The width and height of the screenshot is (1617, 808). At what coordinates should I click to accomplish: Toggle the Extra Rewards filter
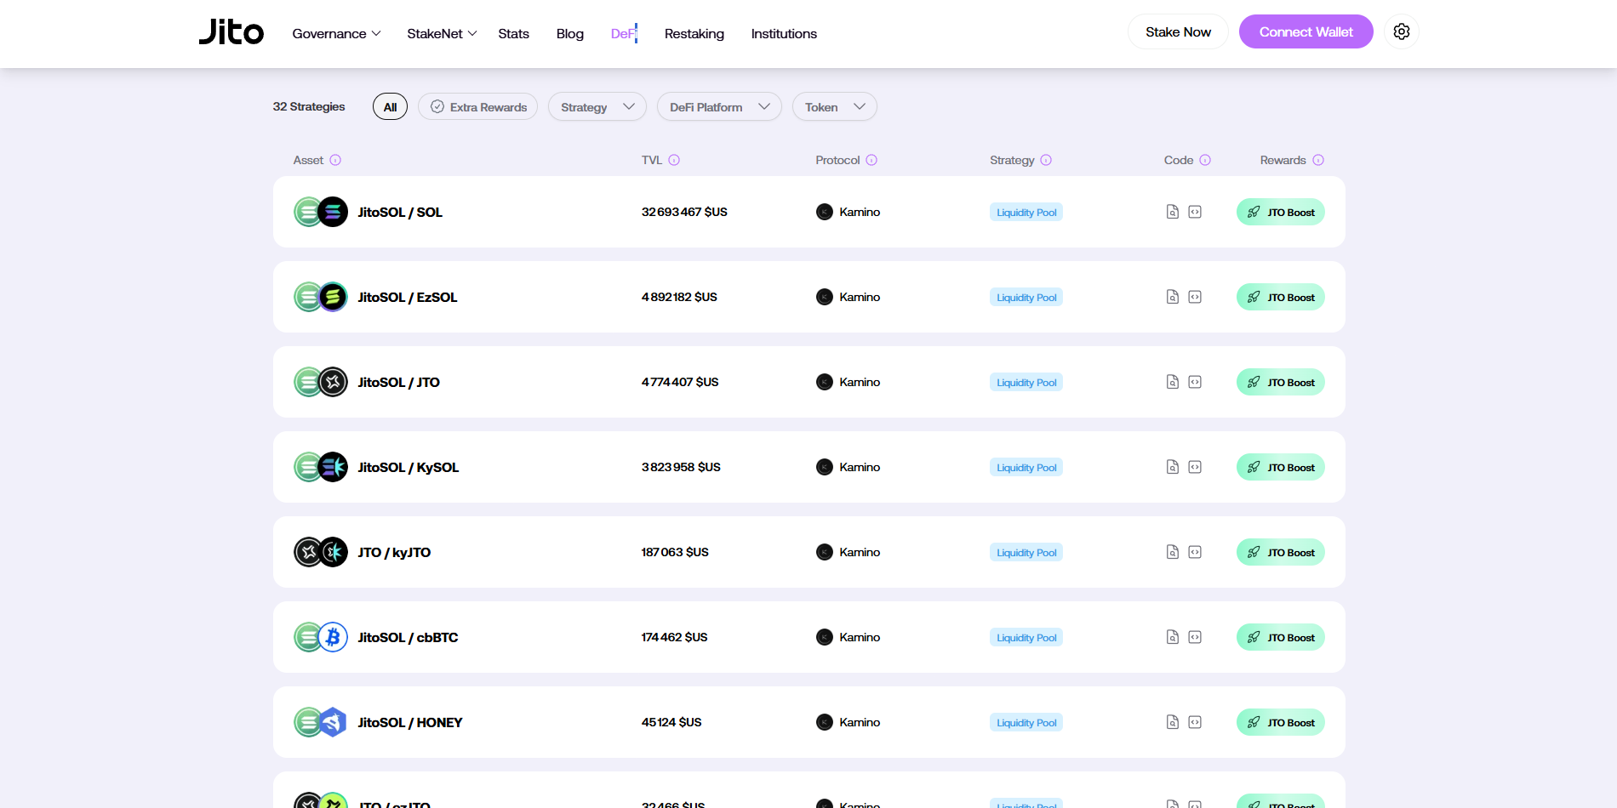pyautogui.click(x=477, y=107)
